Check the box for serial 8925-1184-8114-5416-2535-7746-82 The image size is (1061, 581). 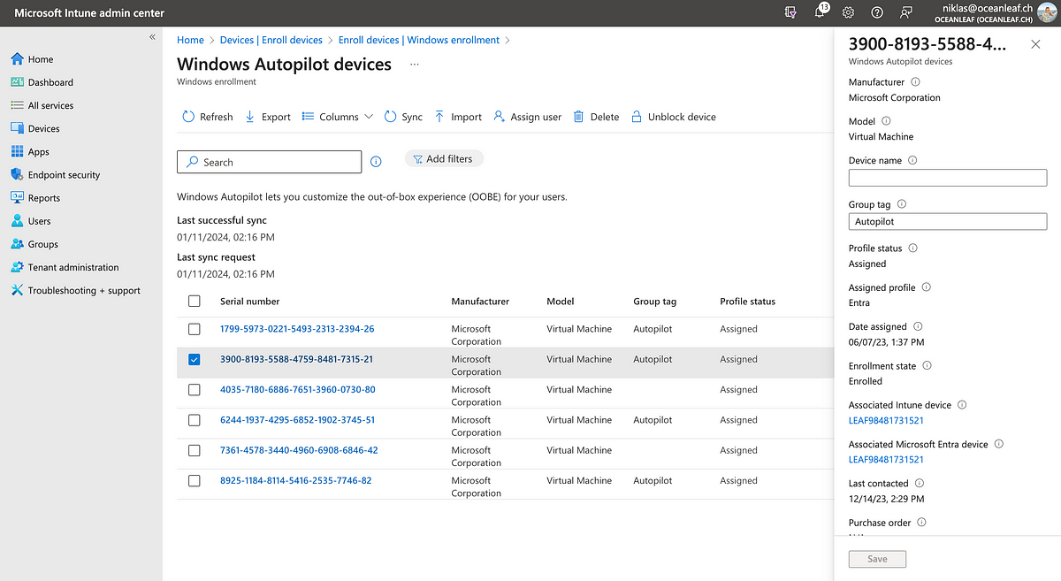pos(195,481)
